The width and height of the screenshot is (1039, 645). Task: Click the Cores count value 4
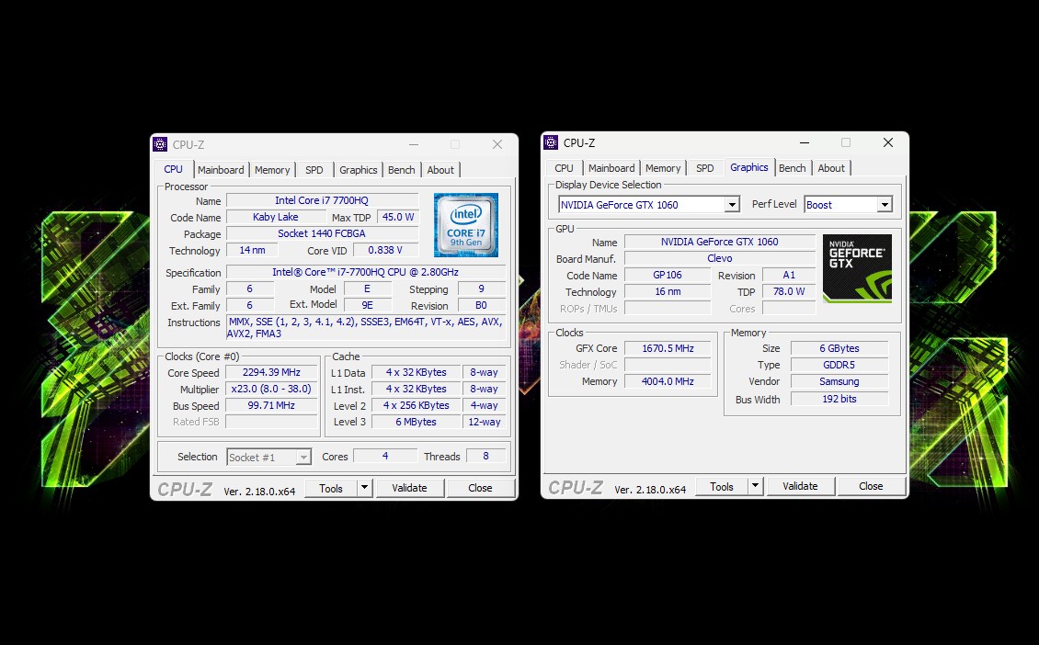click(385, 456)
